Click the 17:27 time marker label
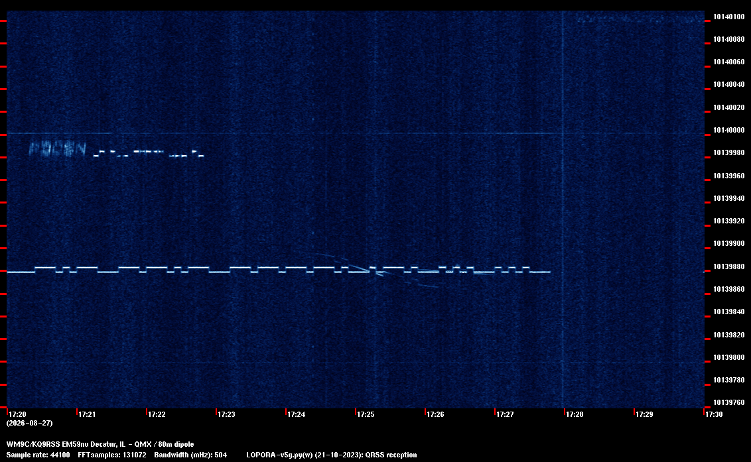Image resolution: width=751 pixels, height=462 pixels. click(x=505, y=414)
